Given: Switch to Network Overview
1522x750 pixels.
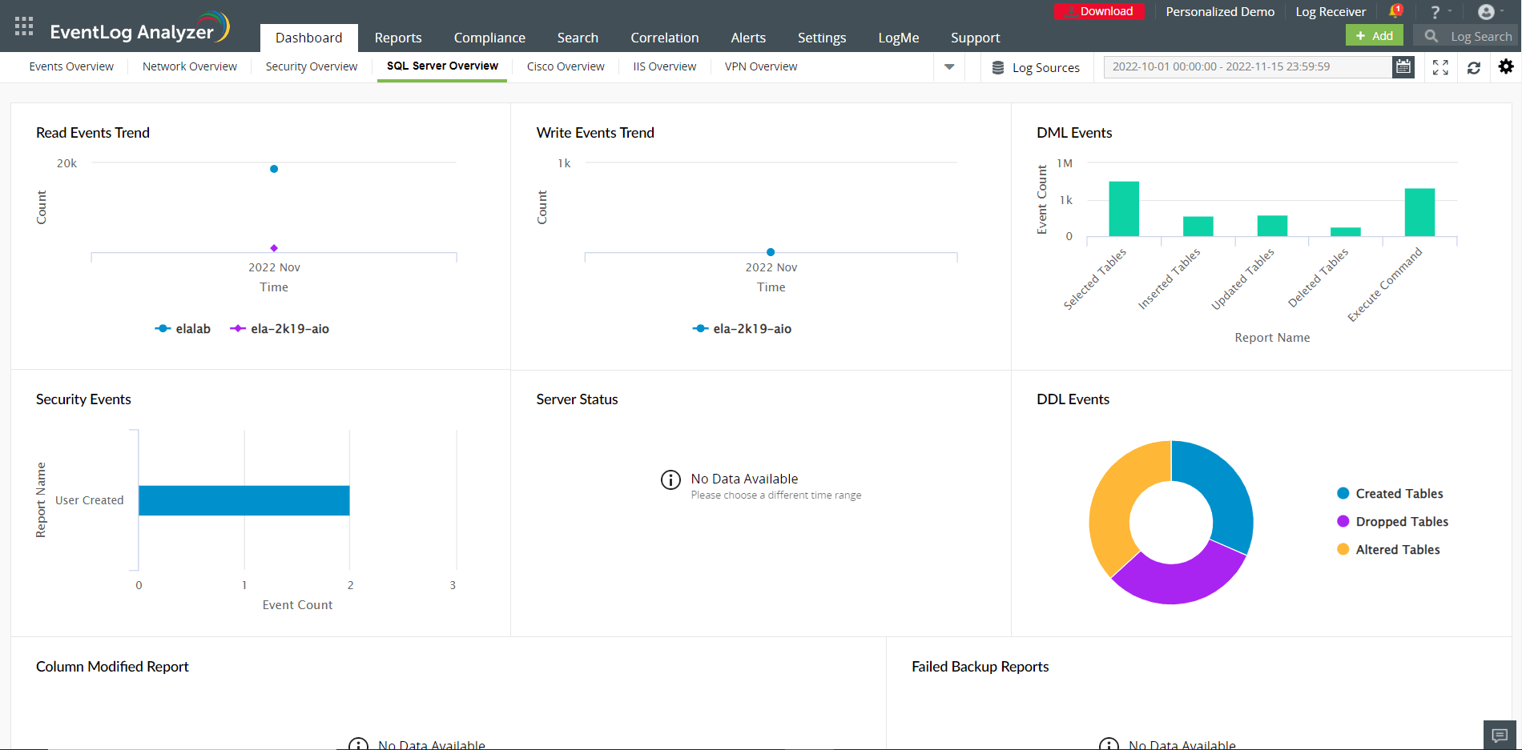Looking at the screenshot, I should (x=190, y=66).
